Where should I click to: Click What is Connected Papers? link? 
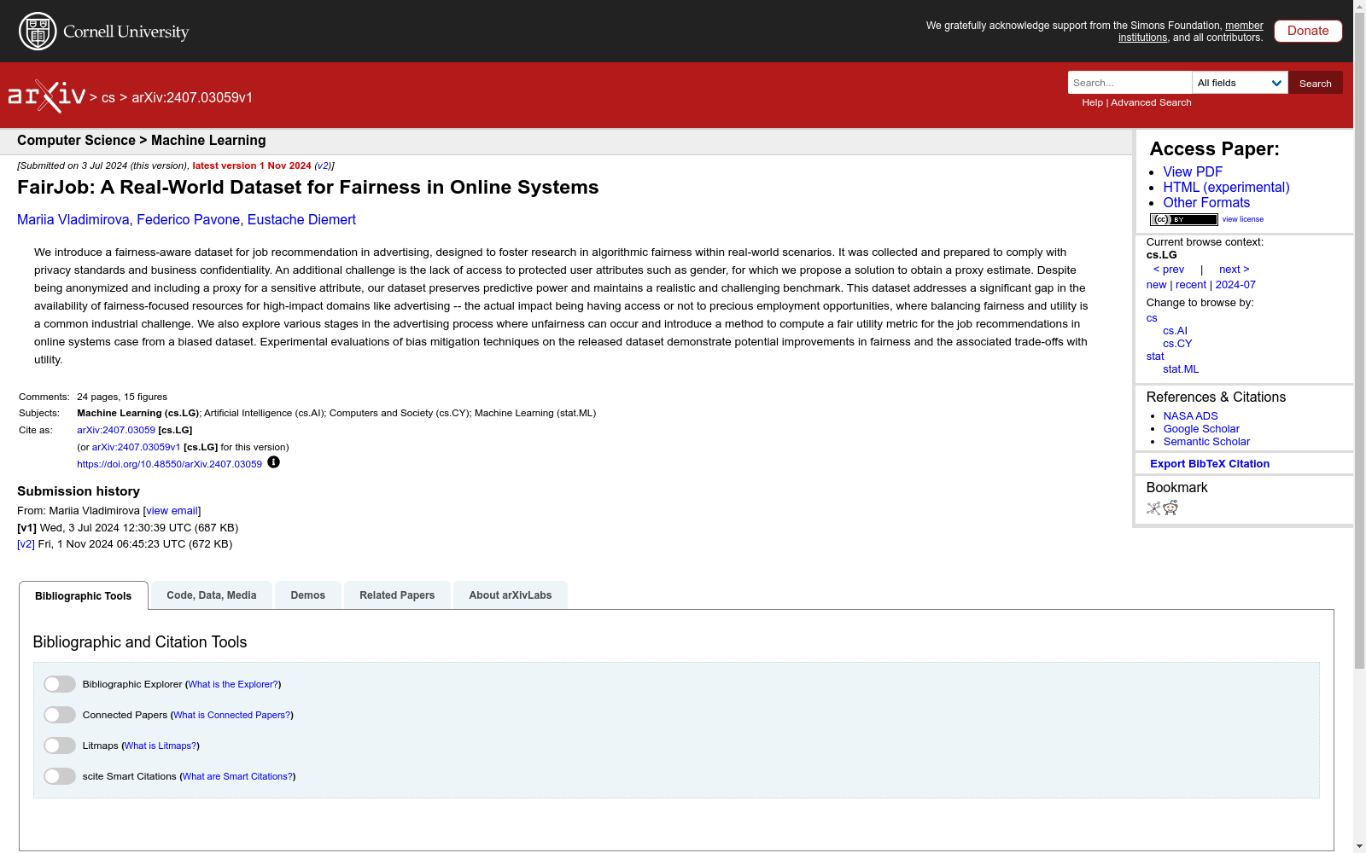click(232, 715)
